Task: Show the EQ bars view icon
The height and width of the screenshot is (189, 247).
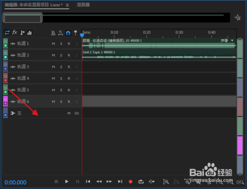Action: coord(30,32)
